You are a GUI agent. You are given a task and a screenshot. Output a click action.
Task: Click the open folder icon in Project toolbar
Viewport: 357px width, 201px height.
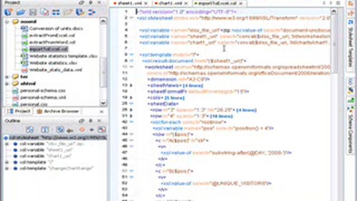21,12
